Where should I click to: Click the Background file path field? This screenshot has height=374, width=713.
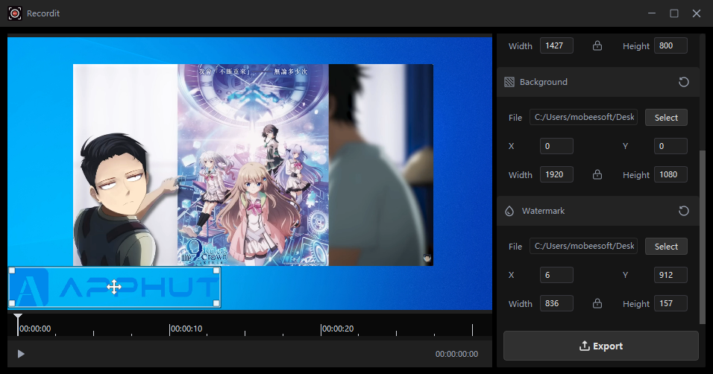click(583, 118)
